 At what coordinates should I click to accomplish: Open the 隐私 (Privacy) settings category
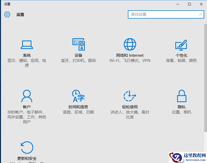click(x=181, y=101)
